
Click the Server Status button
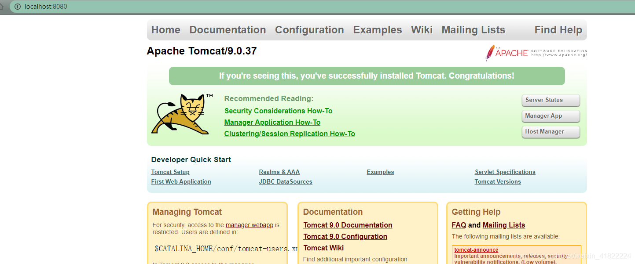coord(551,100)
